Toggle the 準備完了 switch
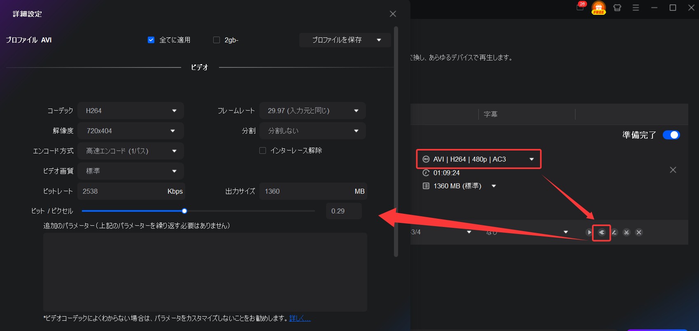The width and height of the screenshot is (699, 331). point(671,135)
